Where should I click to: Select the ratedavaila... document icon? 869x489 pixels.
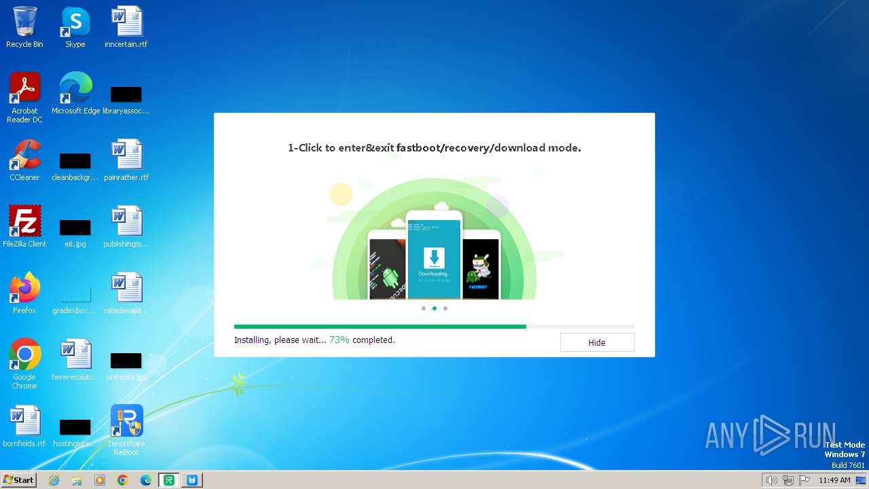point(126,293)
